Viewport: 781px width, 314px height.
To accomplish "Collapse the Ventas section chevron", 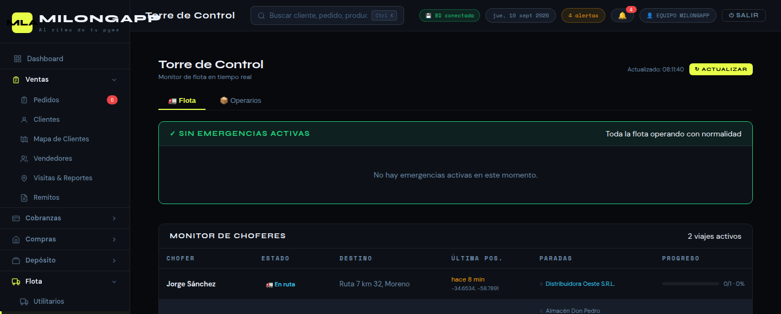I will [x=114, y=80].
